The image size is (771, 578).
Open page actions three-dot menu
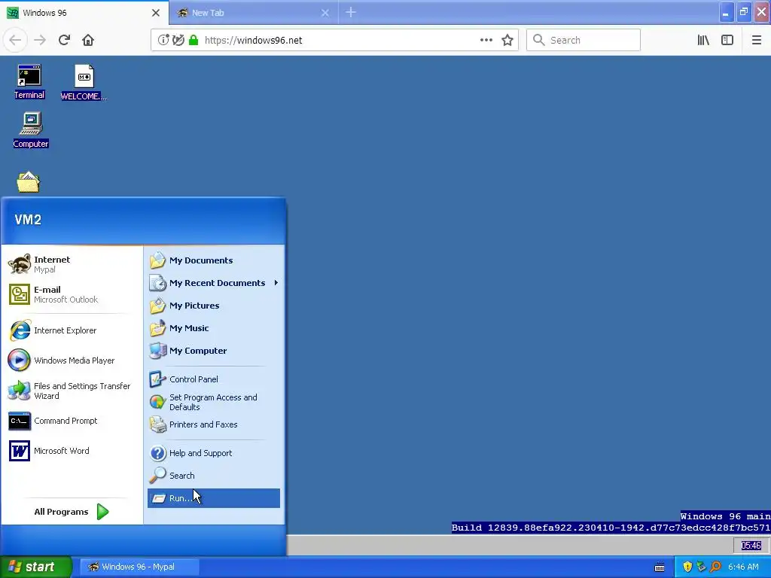tap(486, 40)
